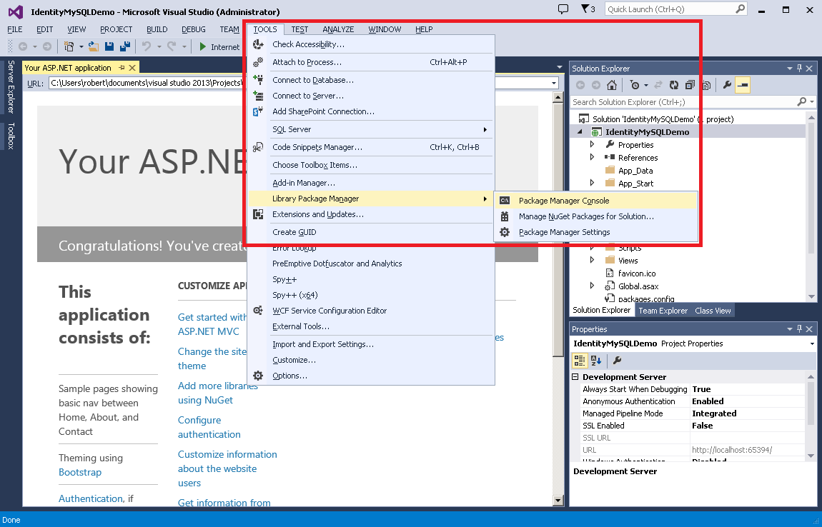Select the Home icon in Solution Explorer
The height and width of the screenshot is (527, 822).
tap(612, 85)
